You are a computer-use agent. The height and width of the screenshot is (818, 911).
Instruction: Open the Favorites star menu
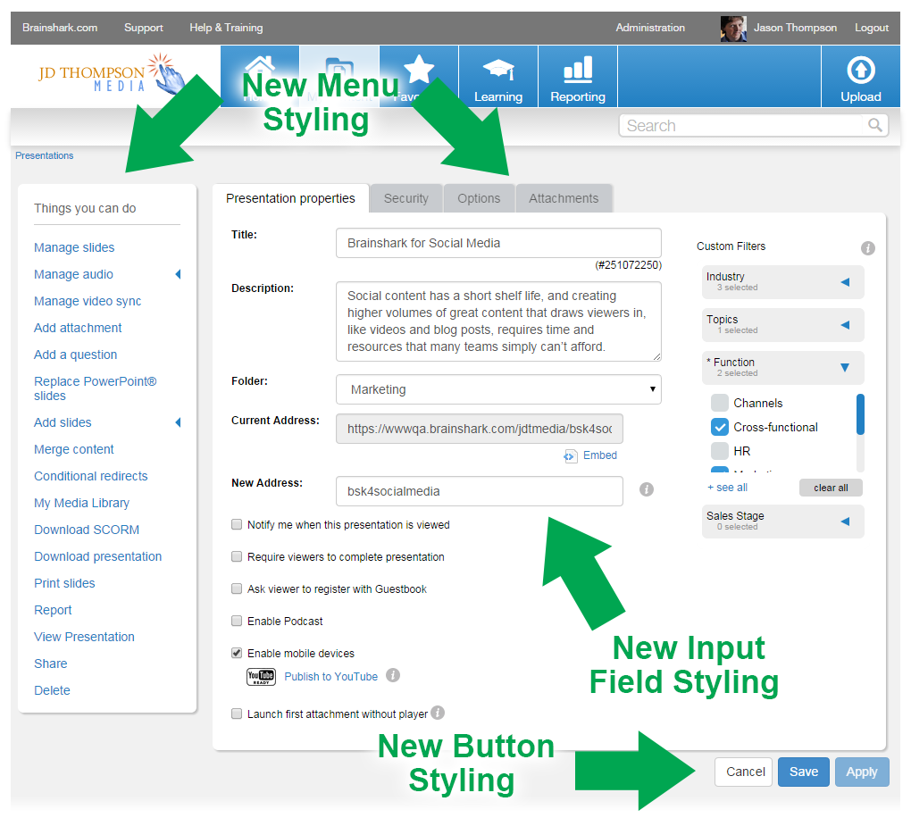click(418, 77)
